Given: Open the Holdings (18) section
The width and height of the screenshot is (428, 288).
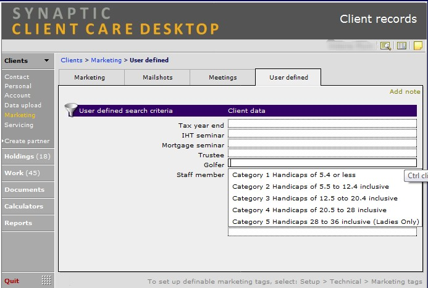Looking at the screenshot, I should click(28, 157).
